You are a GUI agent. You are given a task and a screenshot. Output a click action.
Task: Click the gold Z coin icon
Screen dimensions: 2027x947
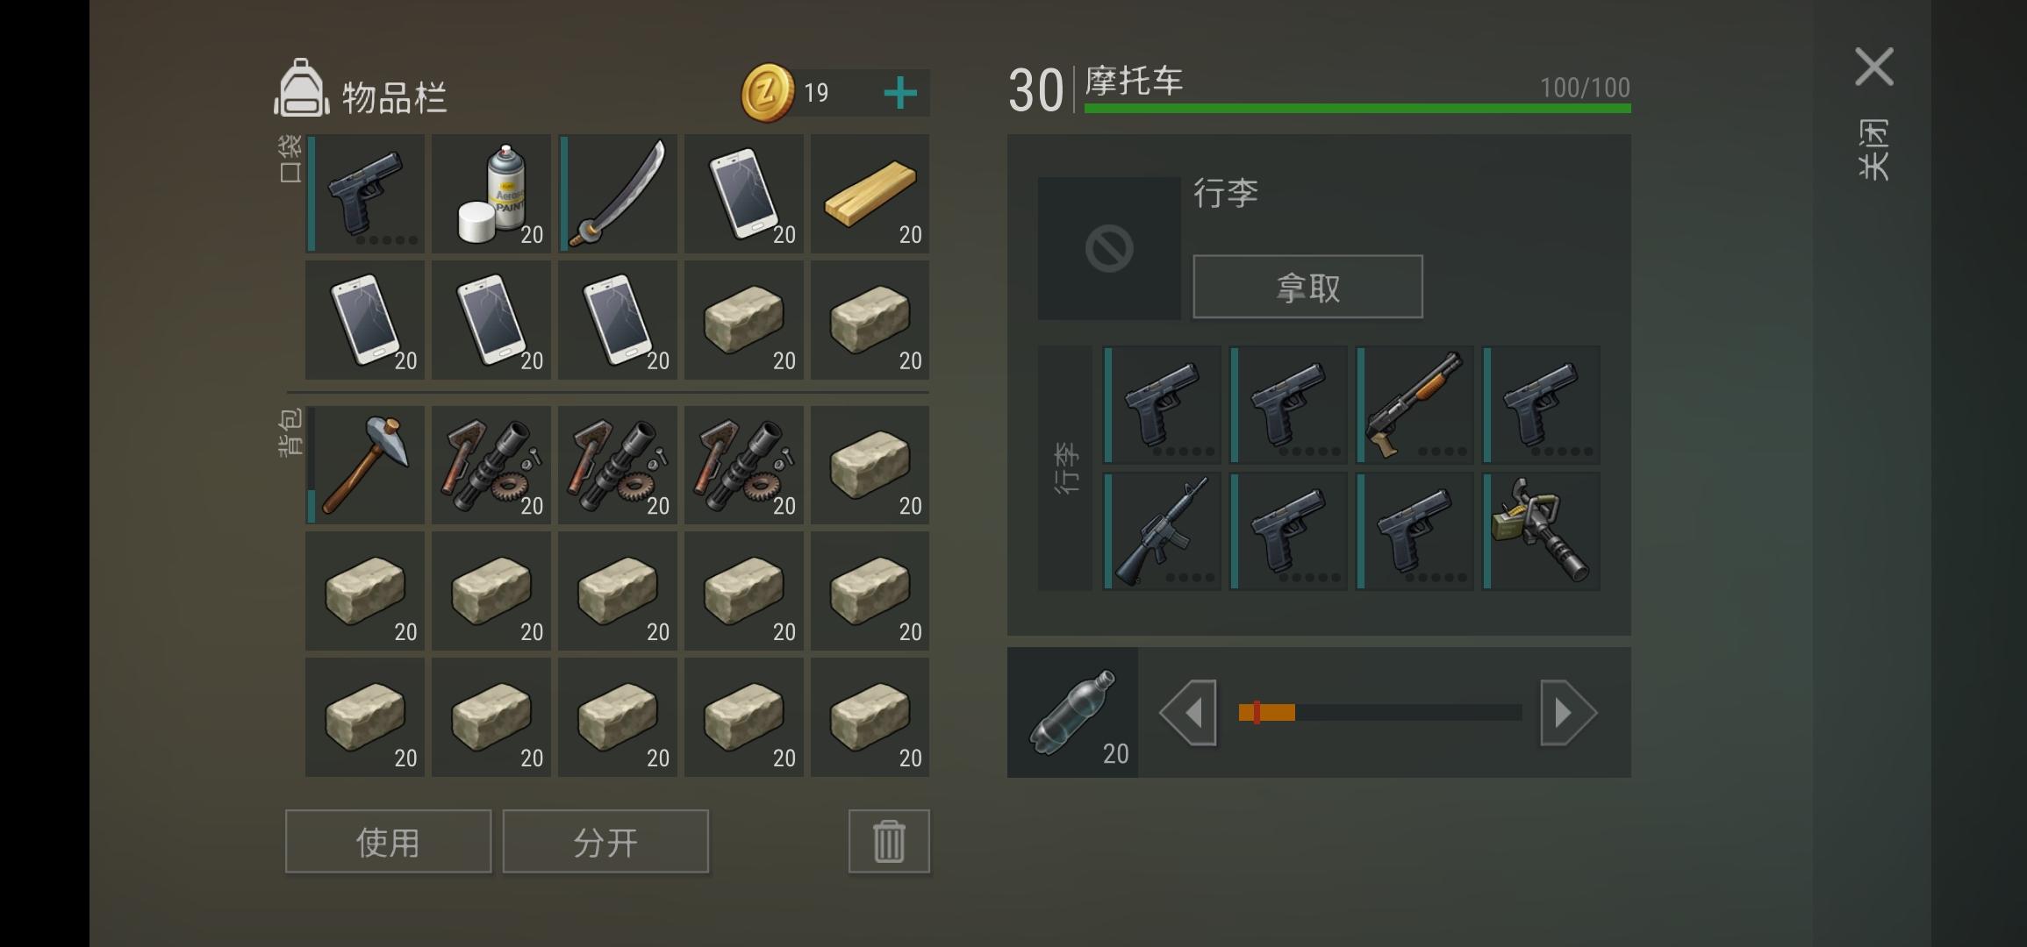tap(768, 92)
